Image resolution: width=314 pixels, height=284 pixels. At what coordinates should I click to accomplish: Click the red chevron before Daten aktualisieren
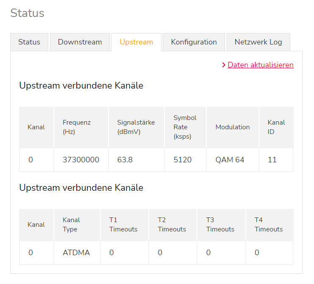click(x=224, y=65)
